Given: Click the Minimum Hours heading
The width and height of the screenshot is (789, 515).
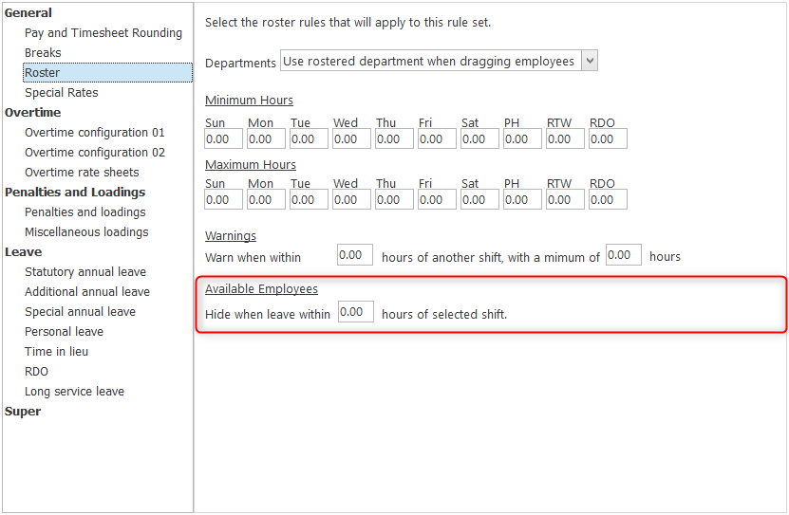Looking at the screenshot, I should tap(249, 100).
